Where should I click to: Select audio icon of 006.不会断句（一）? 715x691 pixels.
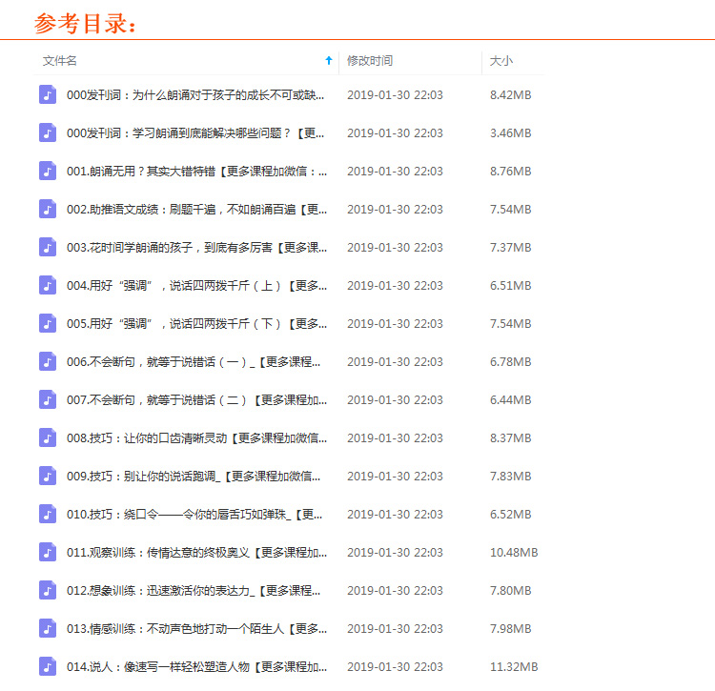click(48, 361)
